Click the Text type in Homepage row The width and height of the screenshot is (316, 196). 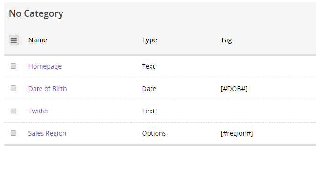(x=148, y=66)
